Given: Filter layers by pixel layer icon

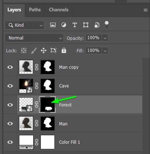Looking at the screenshot, I should (53, 25).
